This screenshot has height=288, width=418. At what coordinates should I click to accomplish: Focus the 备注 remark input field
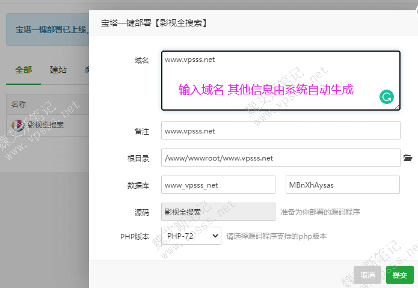tap(281, 130)
